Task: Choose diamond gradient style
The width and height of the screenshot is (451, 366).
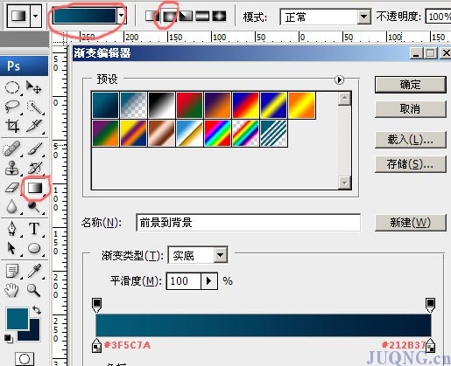Action: (x=219, y=16)
